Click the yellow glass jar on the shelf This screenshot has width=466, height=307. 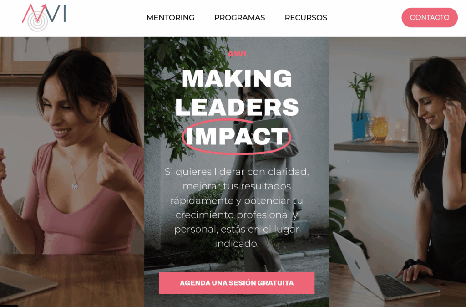pyautogui.click(x=379, y=130)
